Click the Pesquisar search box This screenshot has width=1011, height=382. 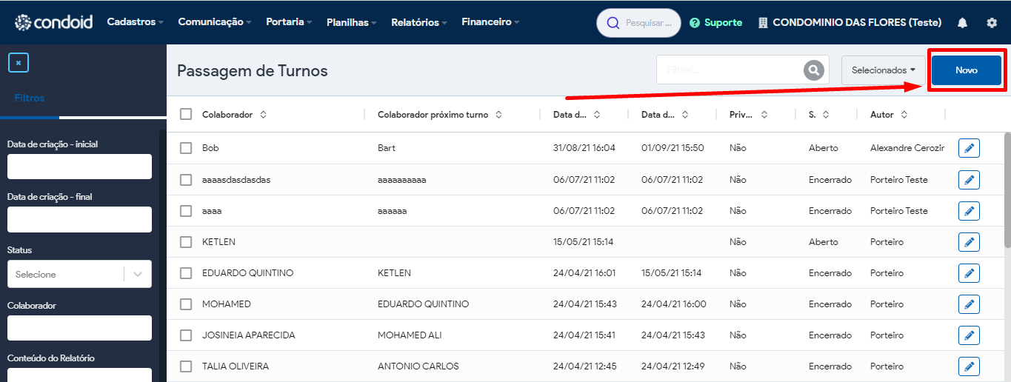tap(638, 23)
